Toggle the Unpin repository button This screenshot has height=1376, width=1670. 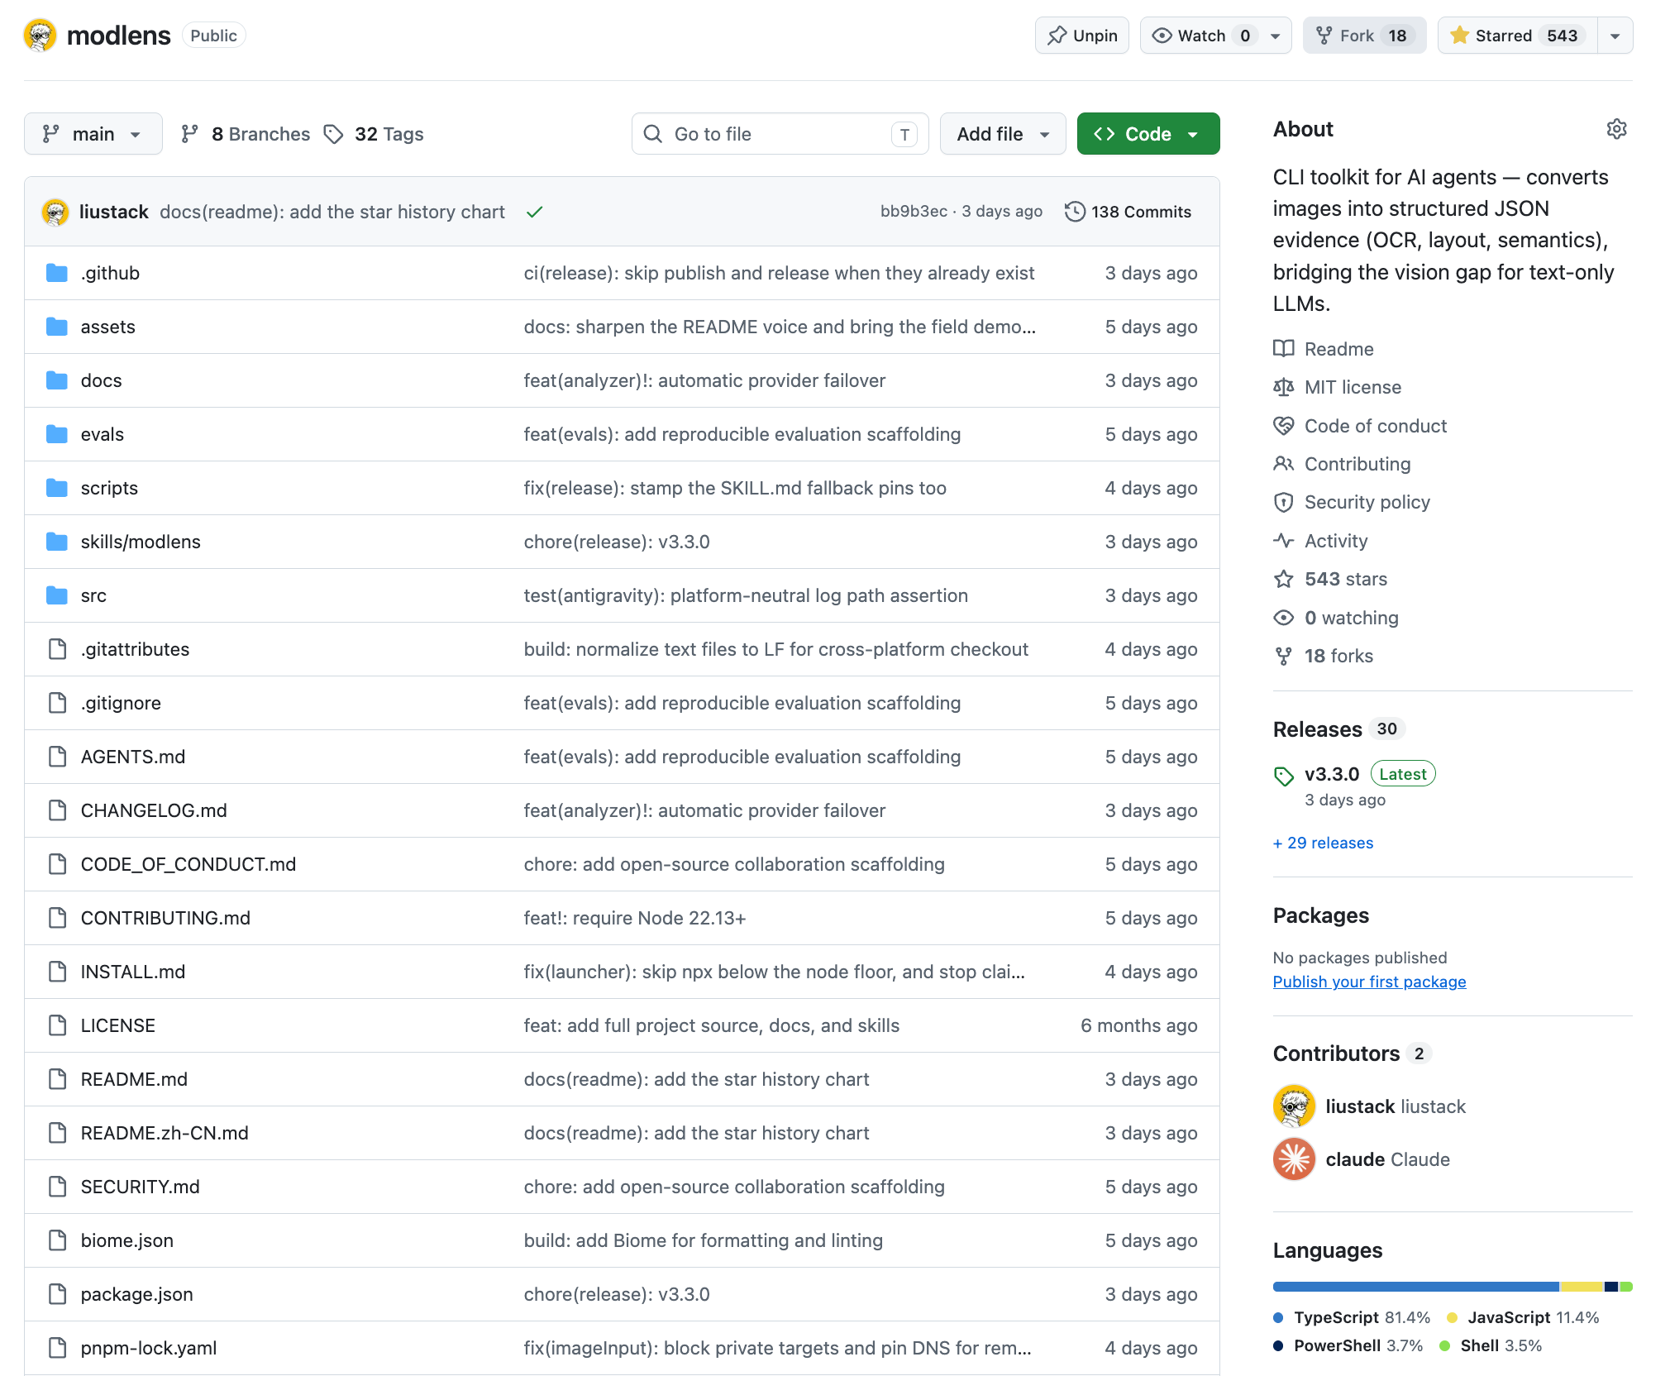pyautogui.click(x=1081, y=36)
